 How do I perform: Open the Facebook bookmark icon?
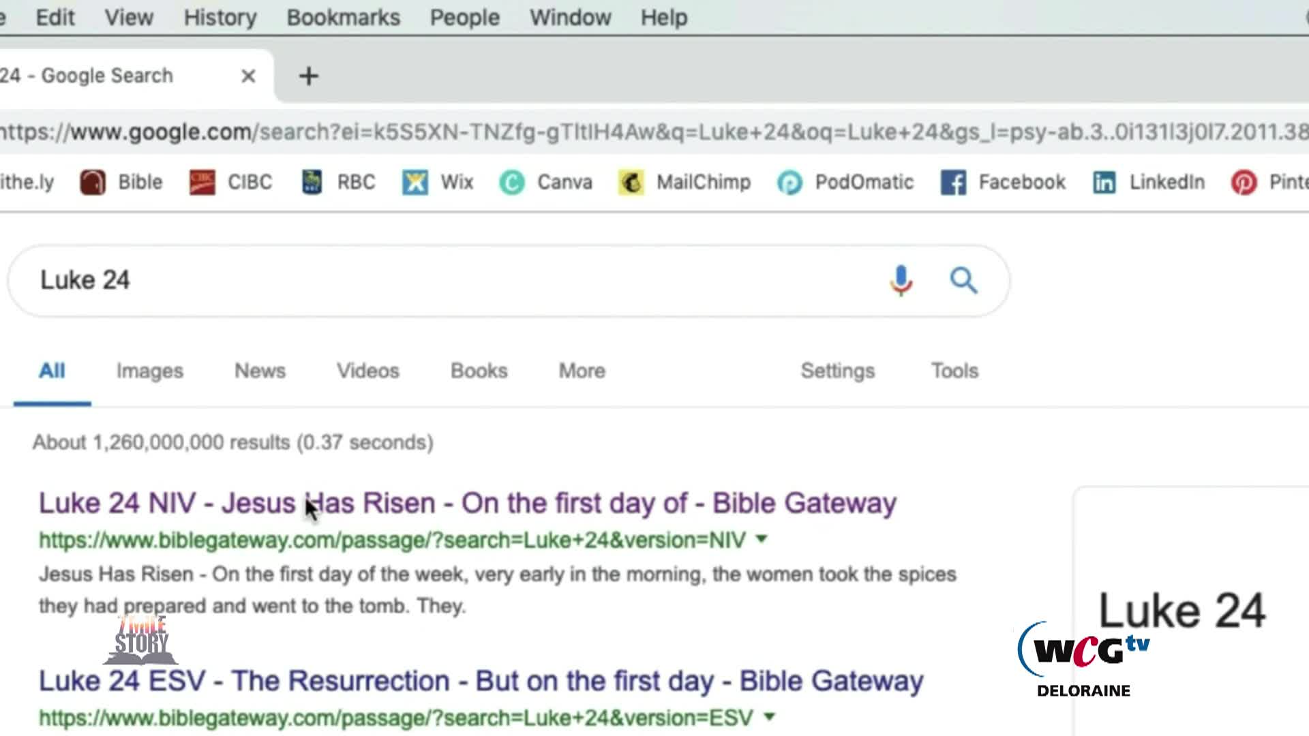(x=953, y=183)
